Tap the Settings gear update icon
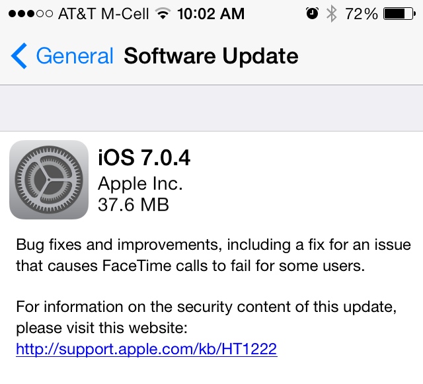The height and width of the screenshot is (384, 423). (49, 180)
